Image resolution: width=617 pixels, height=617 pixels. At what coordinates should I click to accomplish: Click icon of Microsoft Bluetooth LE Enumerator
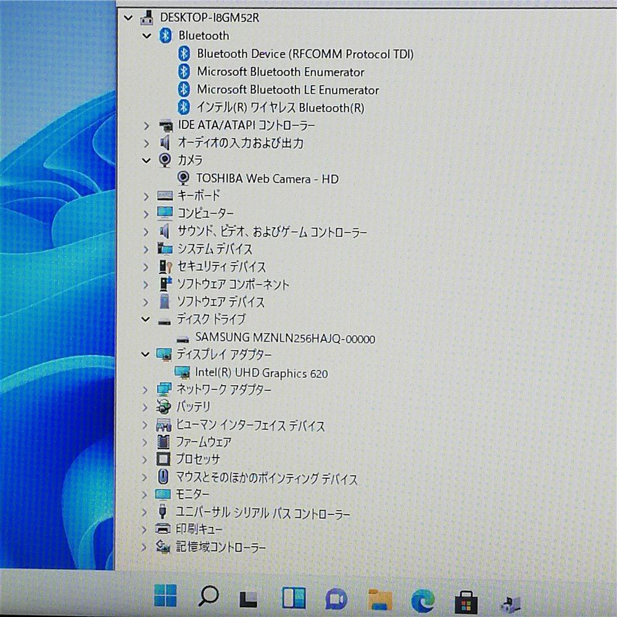click(184, 89)
